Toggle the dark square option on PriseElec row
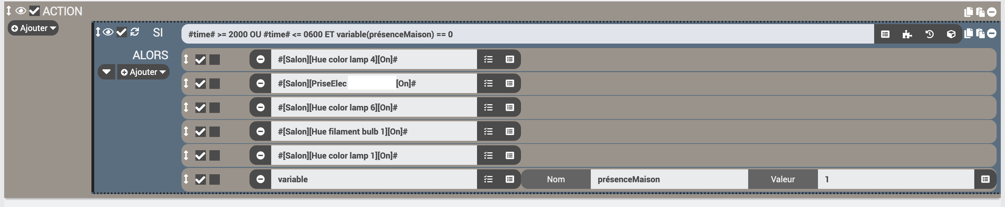Viewport: 1005px width, 207px height. point(215,83)
